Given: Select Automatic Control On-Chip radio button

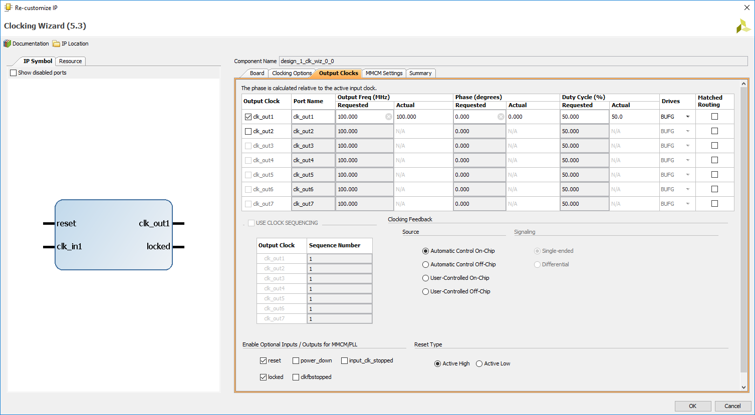Looking at the screenshot, I should click(425, 251).
